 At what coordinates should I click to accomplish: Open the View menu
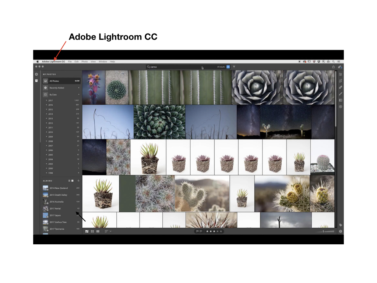tap(93, 62)
